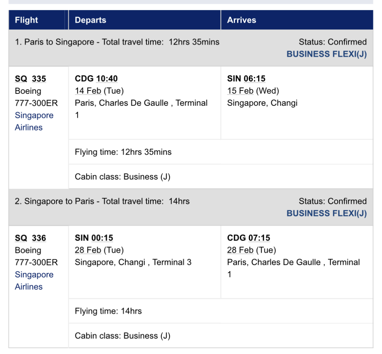
Task: Select 28 Feb date under CDG 07:15
Action: pyautogui.click(x=240, y=250)
